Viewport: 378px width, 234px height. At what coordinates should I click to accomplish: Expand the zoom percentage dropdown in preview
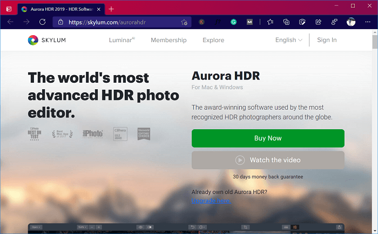[82, 228]
